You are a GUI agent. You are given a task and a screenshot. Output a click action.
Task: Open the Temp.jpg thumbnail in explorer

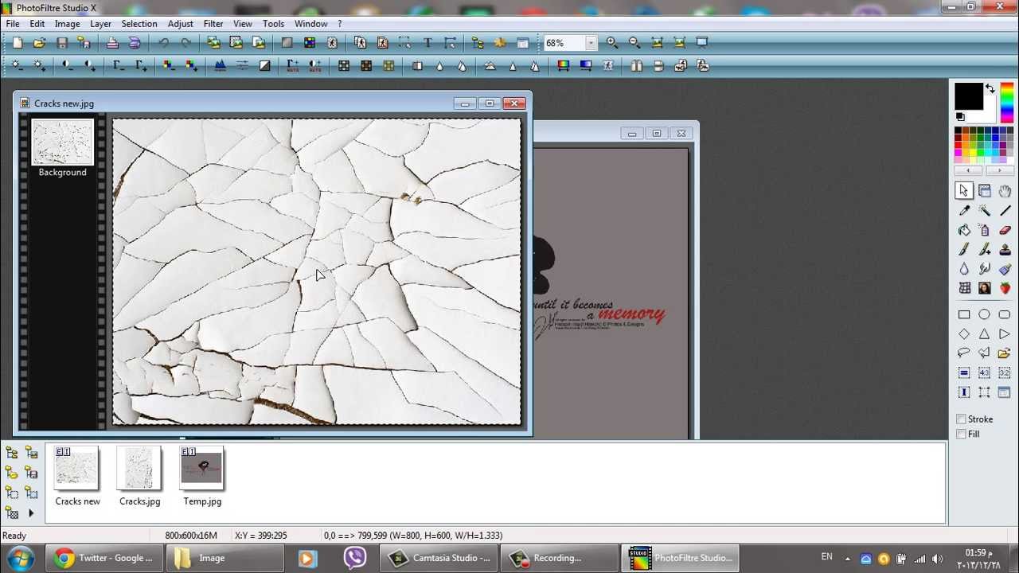pyautogui.click(x=202, y=468)
